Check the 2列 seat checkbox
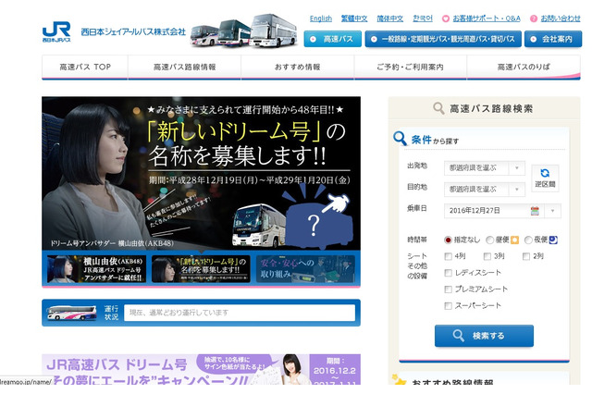Viewport: 592px width, 394px height. 526,256
